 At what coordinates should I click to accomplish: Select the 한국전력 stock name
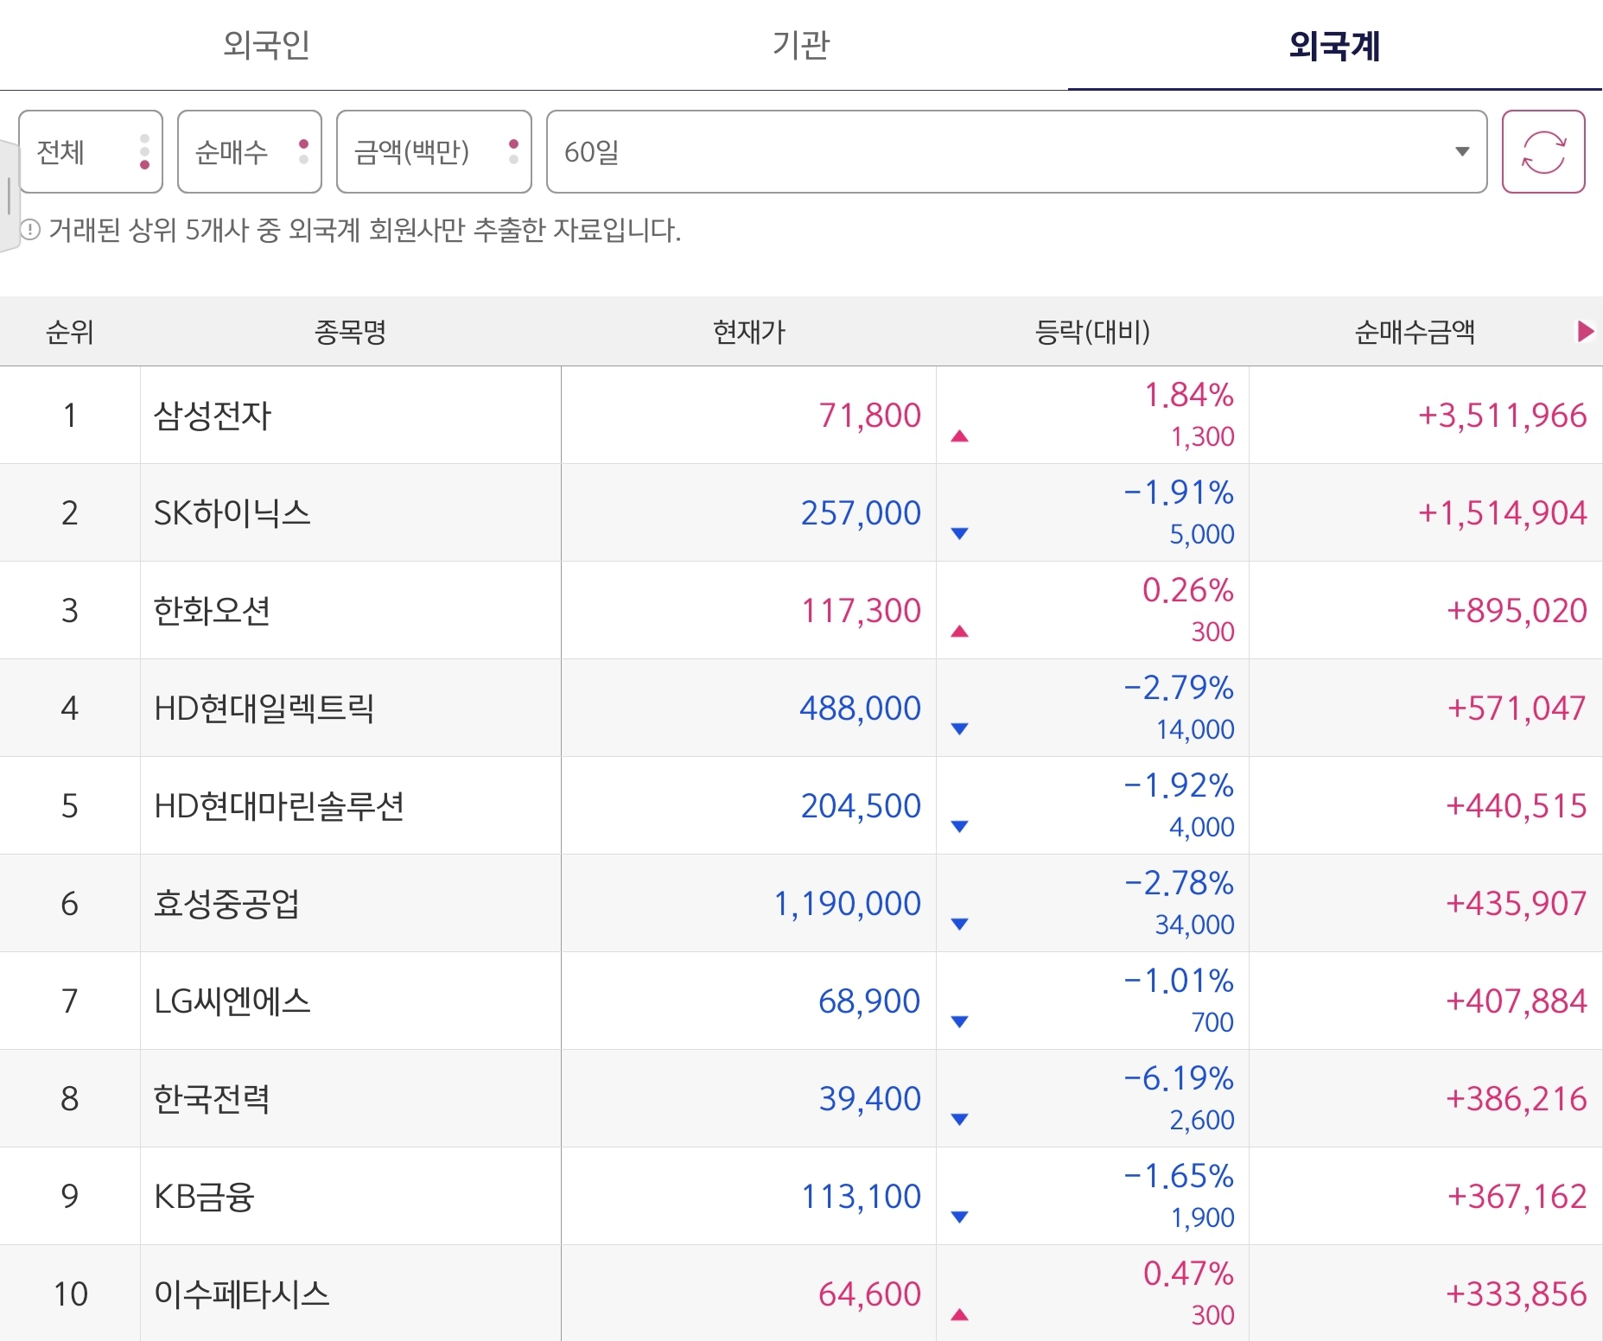pos(212,1099)
